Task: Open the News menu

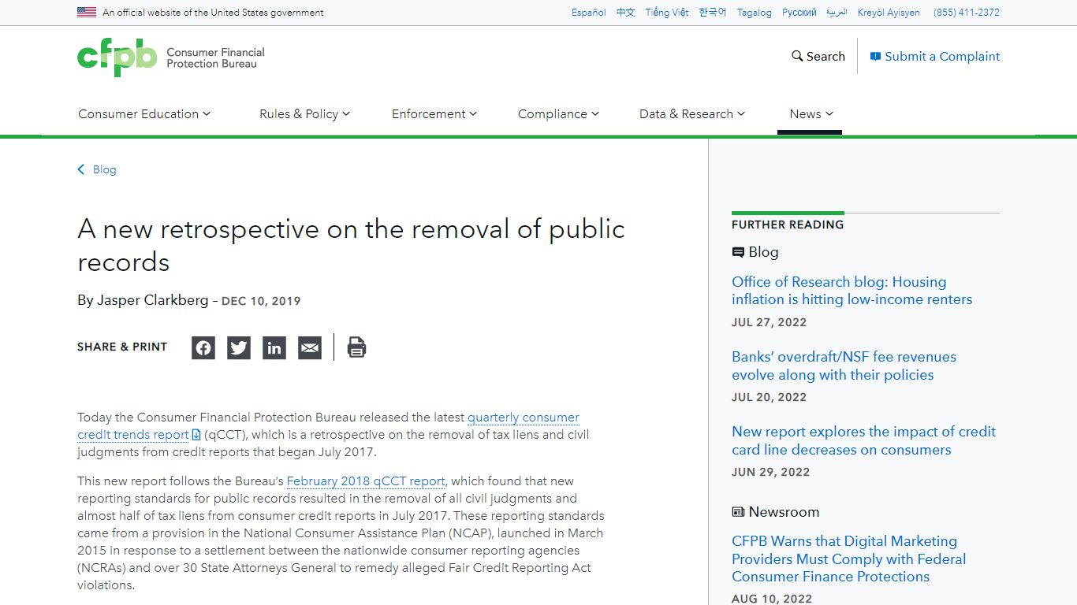Action: [811, 113]
